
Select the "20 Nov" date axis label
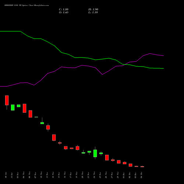82,175
